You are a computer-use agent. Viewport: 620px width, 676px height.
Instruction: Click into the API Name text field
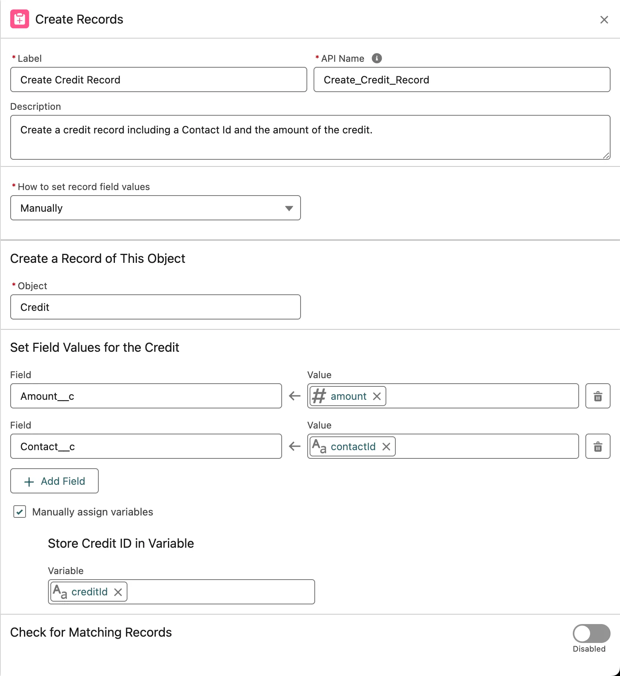tap(461, 80)
